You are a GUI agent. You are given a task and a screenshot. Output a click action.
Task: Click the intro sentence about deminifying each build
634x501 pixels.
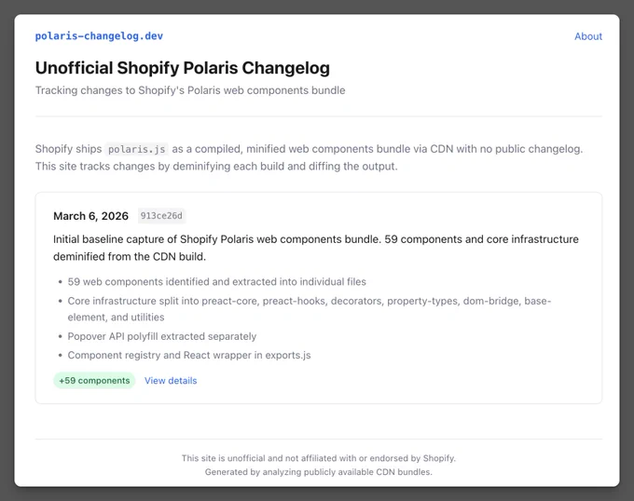(216, 167)
